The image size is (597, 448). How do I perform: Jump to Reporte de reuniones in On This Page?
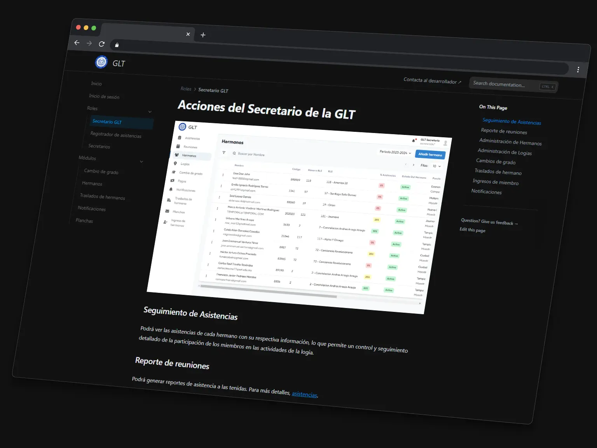pyautogui.click(x=504, y=131)
